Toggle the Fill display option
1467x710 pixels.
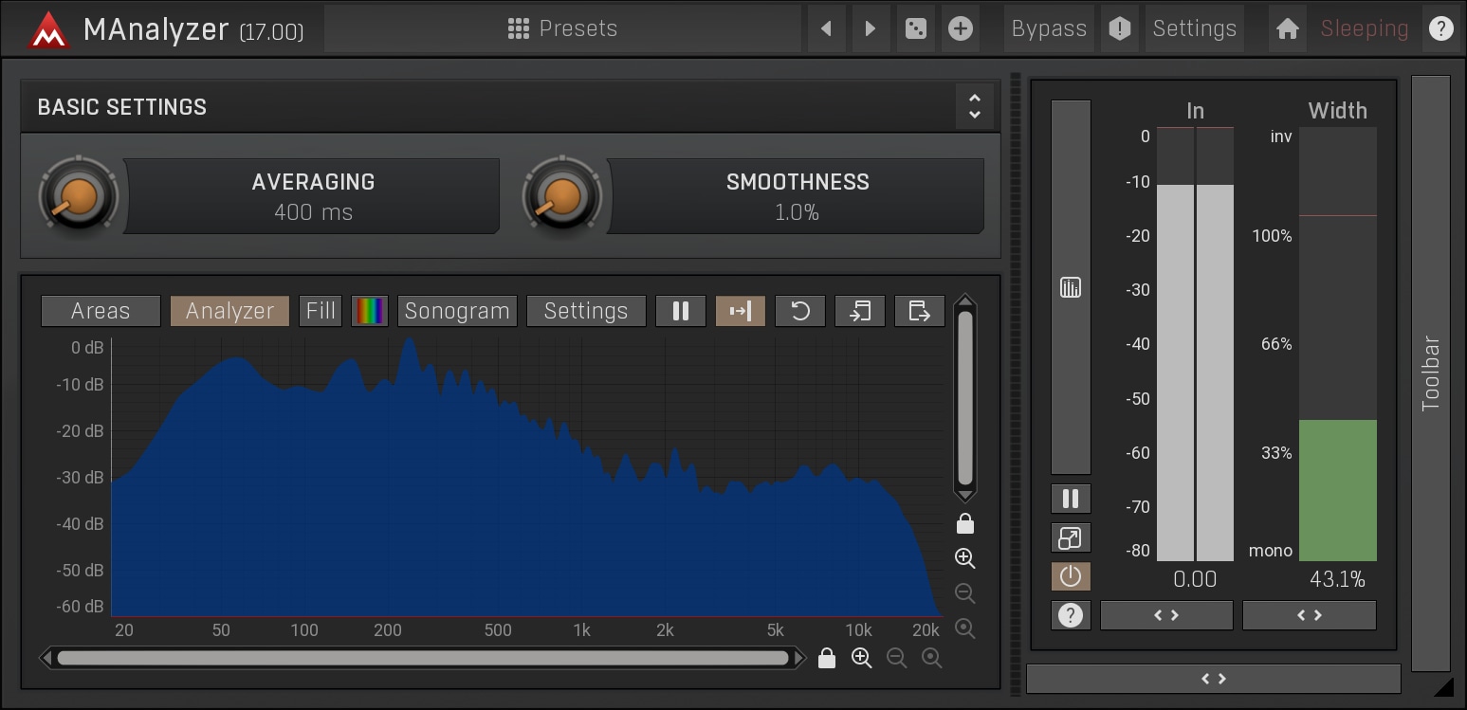pos(321,311)
